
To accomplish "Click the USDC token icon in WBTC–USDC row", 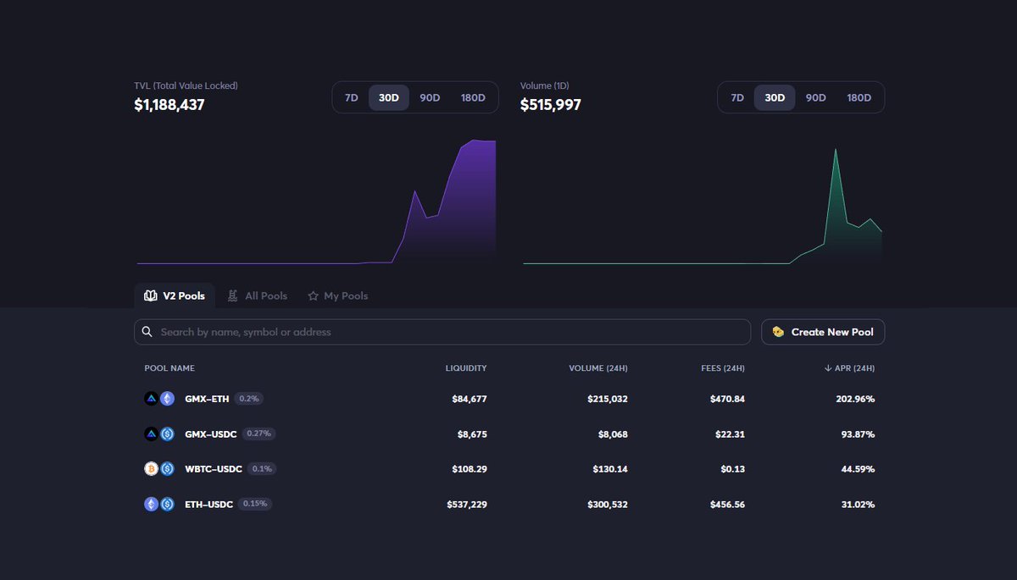I will pyautogui.click(x=168, y=468).
